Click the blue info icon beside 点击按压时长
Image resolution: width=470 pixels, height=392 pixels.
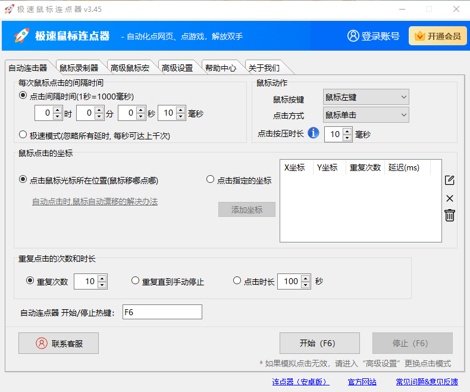click(x=314, y=133)
